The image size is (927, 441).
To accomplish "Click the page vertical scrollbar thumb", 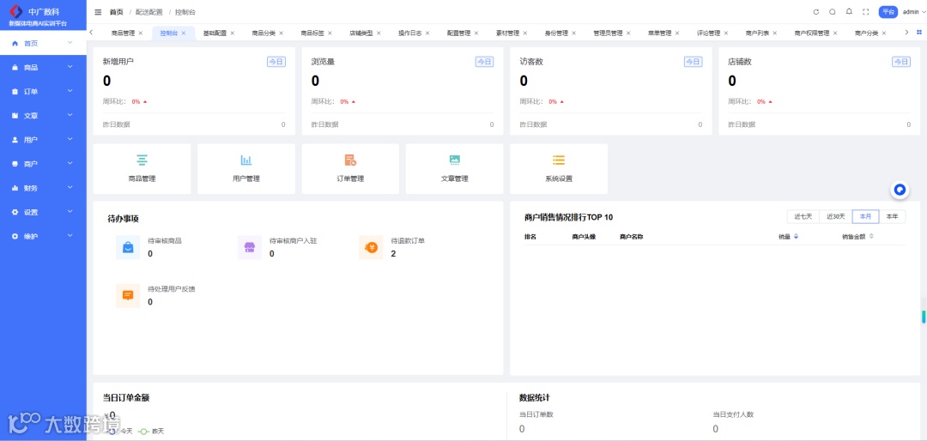I will click(x=924, y=317).
